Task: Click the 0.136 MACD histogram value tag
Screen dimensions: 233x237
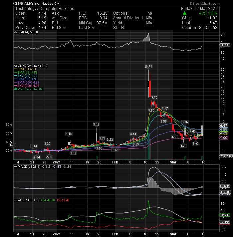Action: click(225, 186)
